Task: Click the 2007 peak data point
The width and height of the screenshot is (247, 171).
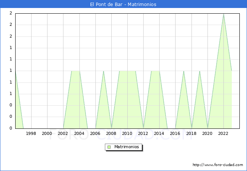Action: pyautogui.click(x=103, y=71)
